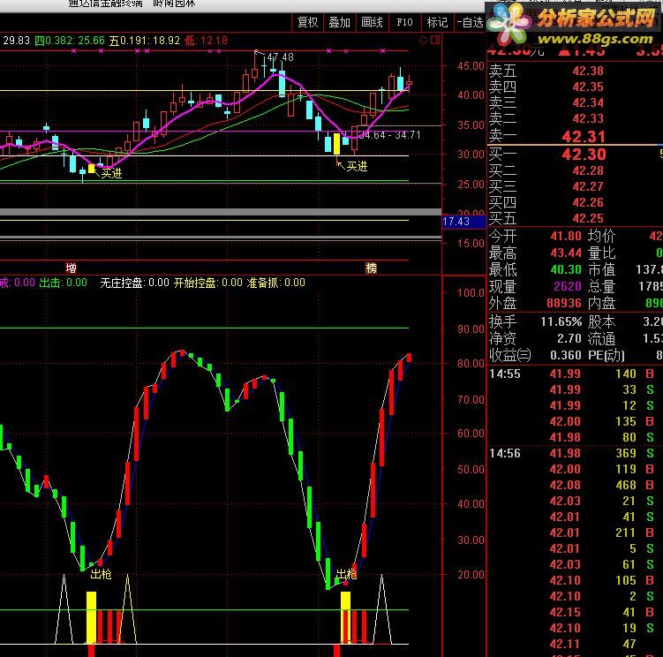Select the 14:56 trade of 369 S
The width and height of the screenshot is (663, 657).
click(x=575, y=454)
